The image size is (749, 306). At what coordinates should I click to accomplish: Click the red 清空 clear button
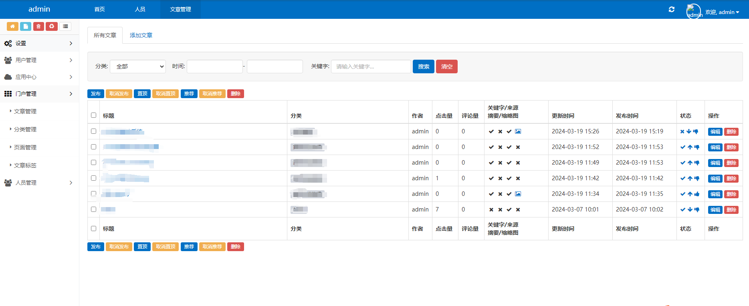pyautogui.click(x=446, y=66)
